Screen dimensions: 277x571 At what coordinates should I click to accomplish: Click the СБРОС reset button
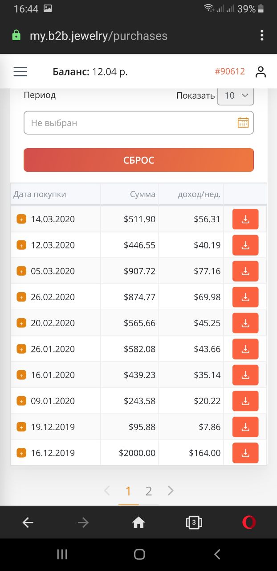click(138, 160)
